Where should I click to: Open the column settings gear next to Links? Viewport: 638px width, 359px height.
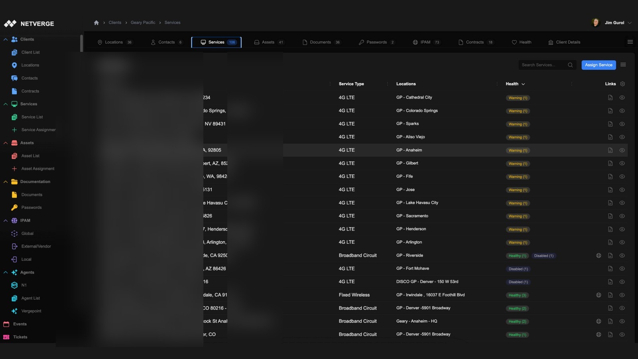[622, 84]
